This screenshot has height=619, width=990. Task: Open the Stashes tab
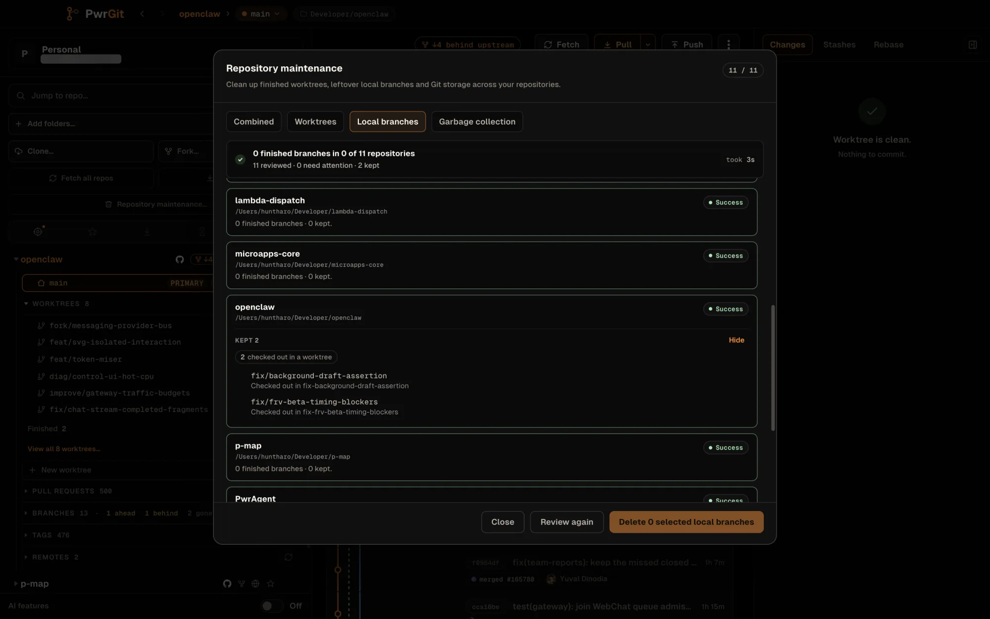coord(839,45)
